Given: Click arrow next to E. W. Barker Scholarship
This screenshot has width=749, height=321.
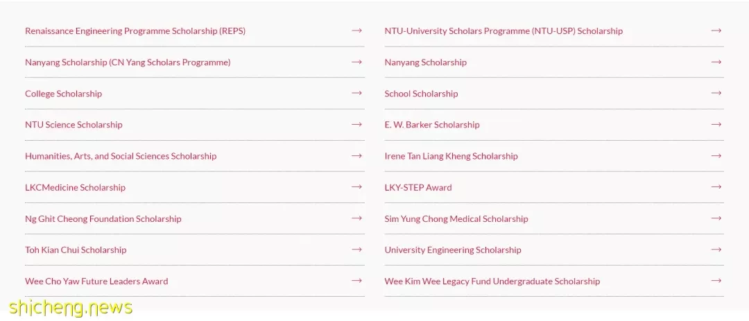Looking at the screenshot, I should point(716,124).
